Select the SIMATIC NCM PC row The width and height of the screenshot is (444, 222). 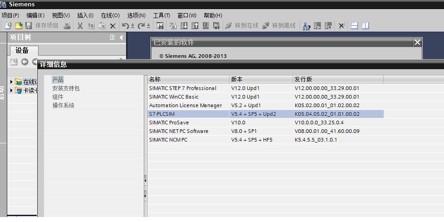click(x=266, y=140)
